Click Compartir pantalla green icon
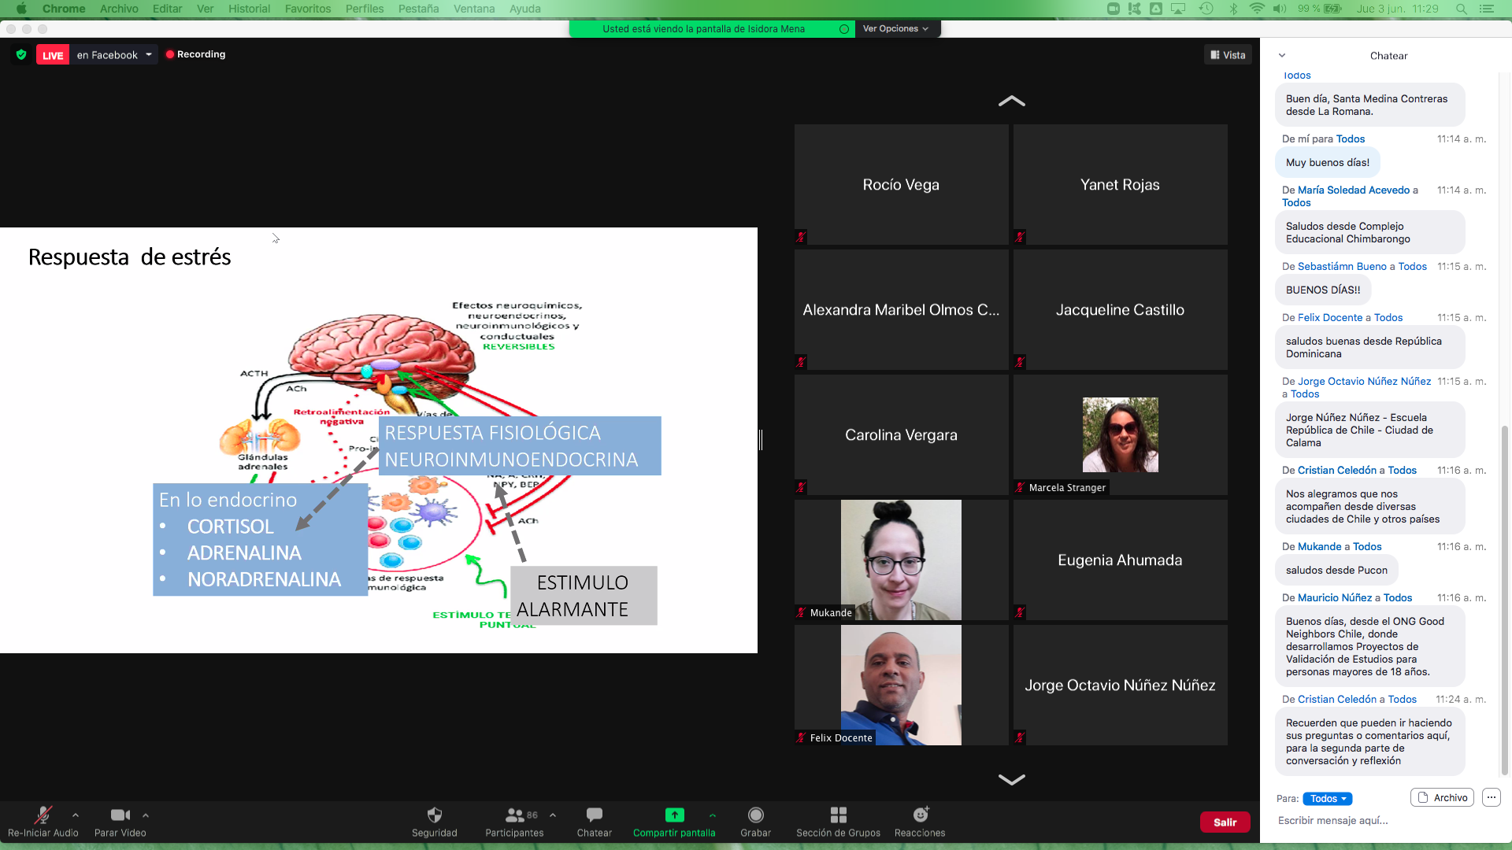The image size is (1512, 850). pyautogui.click(x=674, y=815)
